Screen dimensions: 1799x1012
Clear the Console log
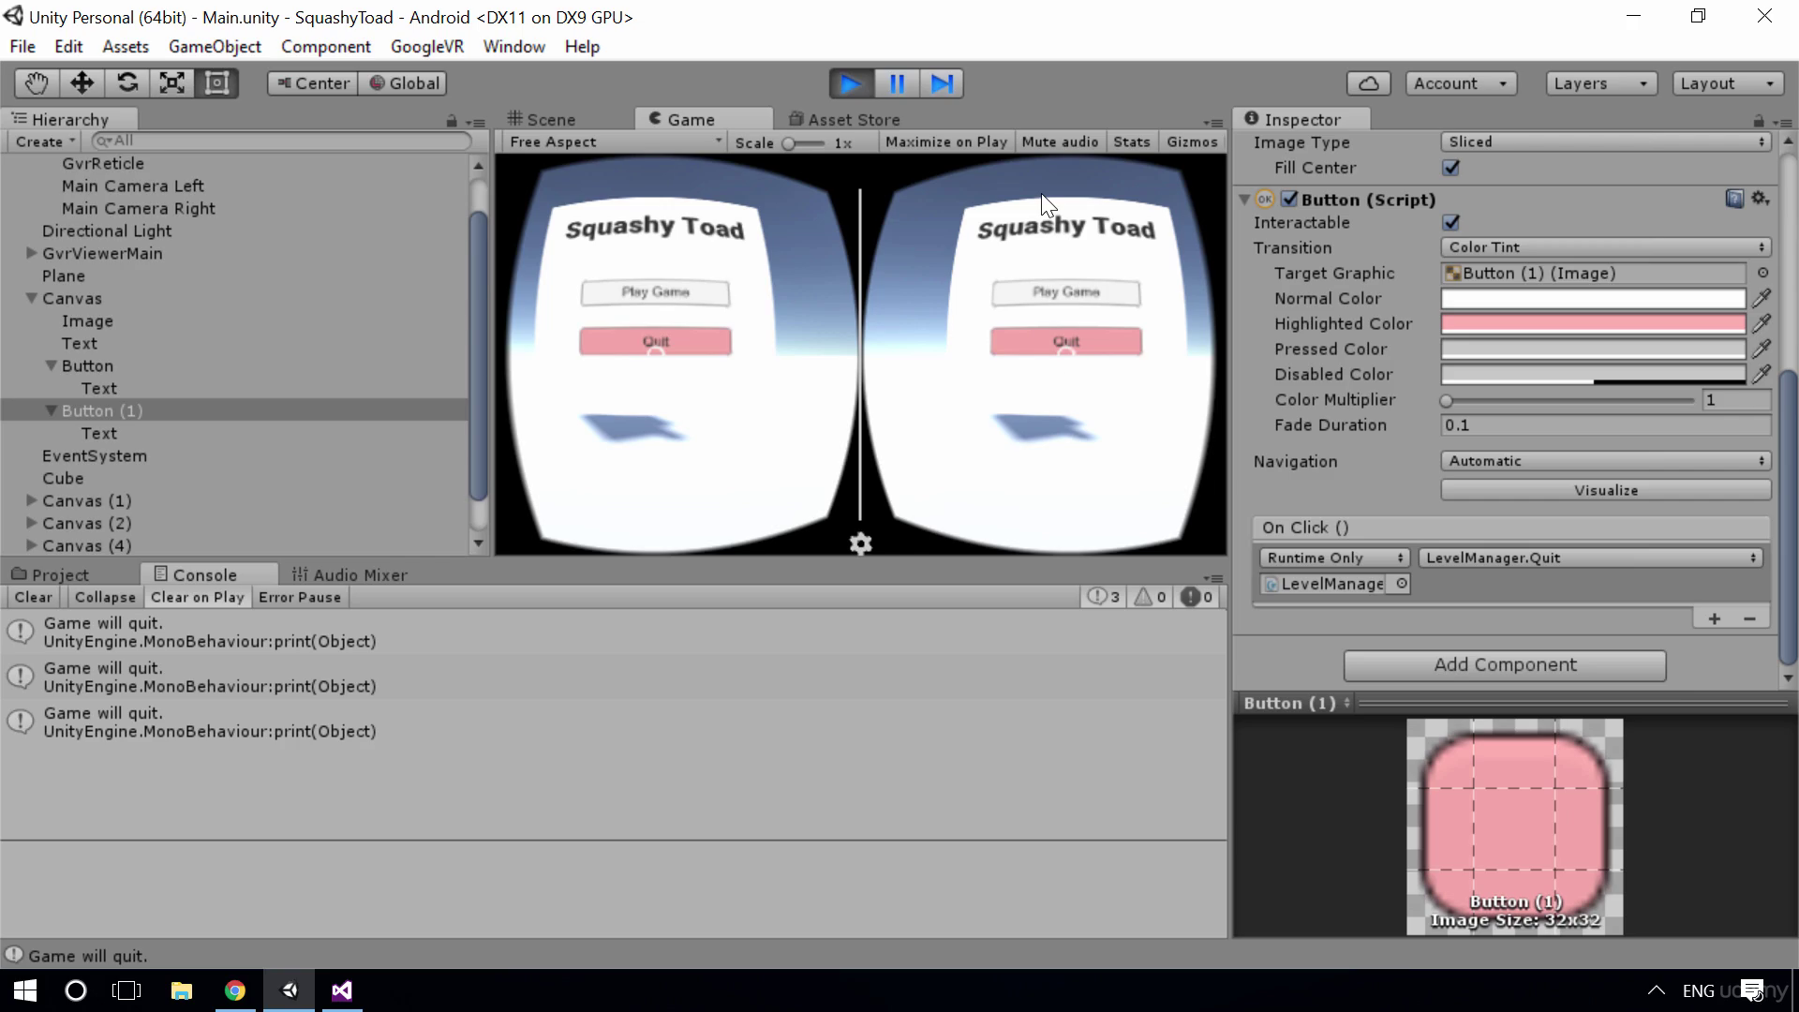pos(34,597)
